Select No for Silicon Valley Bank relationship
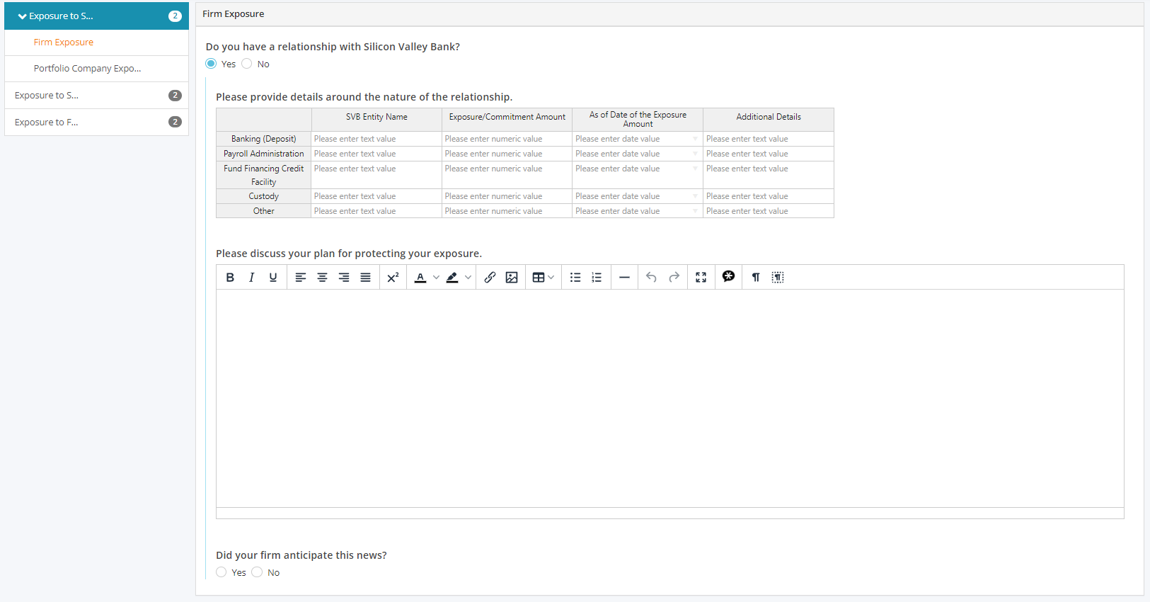Viewport: 1150px width, 602px height. click(x=247, y=64)
